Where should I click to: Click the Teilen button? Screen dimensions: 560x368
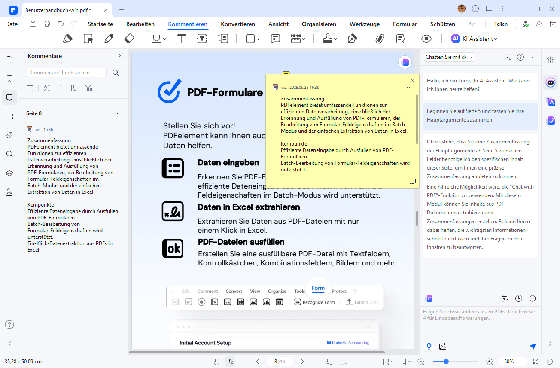tap(501, 24)
